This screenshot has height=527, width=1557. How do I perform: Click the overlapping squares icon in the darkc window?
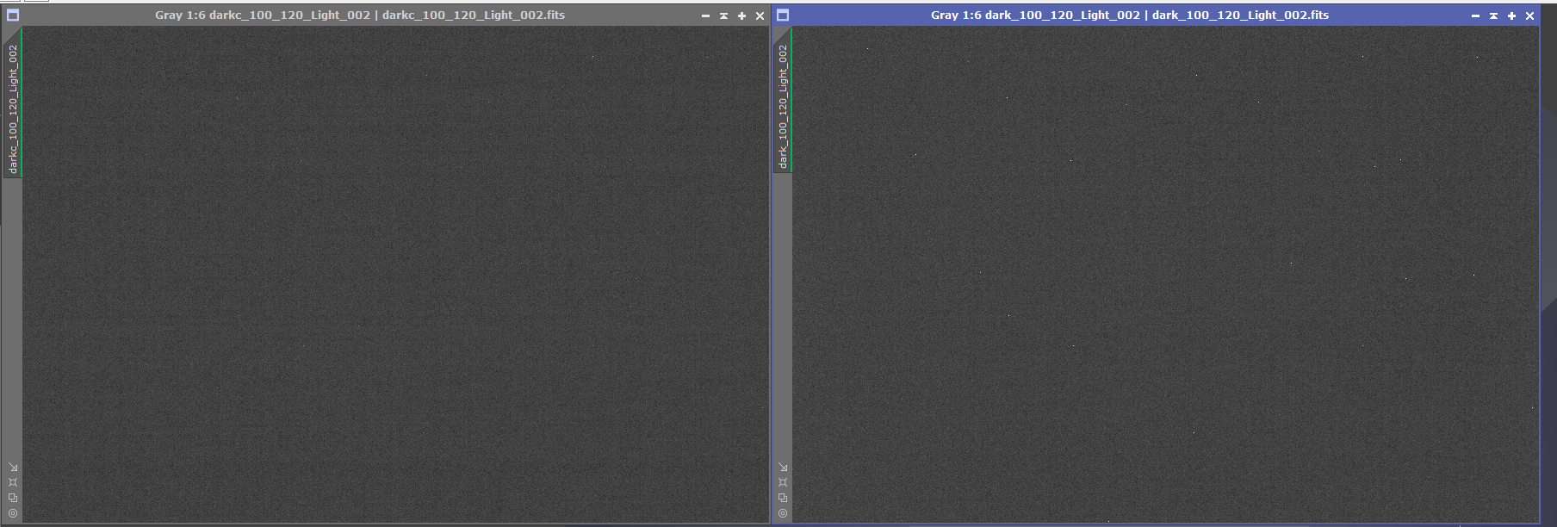[13, 498]
